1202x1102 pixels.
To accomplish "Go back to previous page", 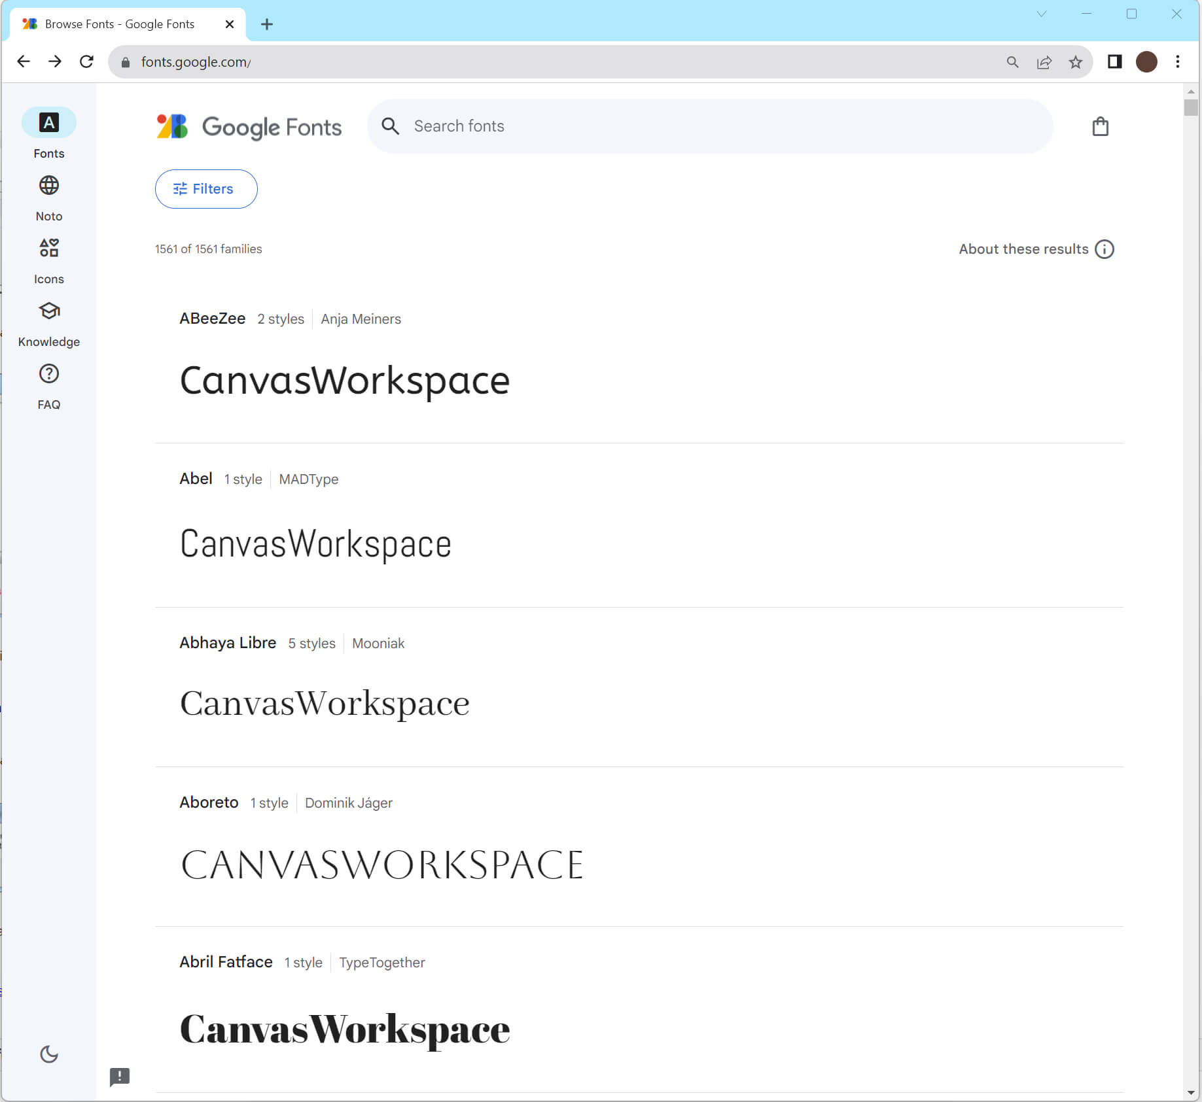I will [x=24, y=61].
